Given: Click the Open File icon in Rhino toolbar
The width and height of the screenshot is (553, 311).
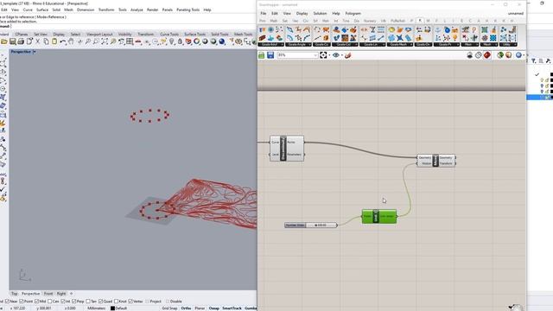Looking at the screenshot, I should pos(3,41).
